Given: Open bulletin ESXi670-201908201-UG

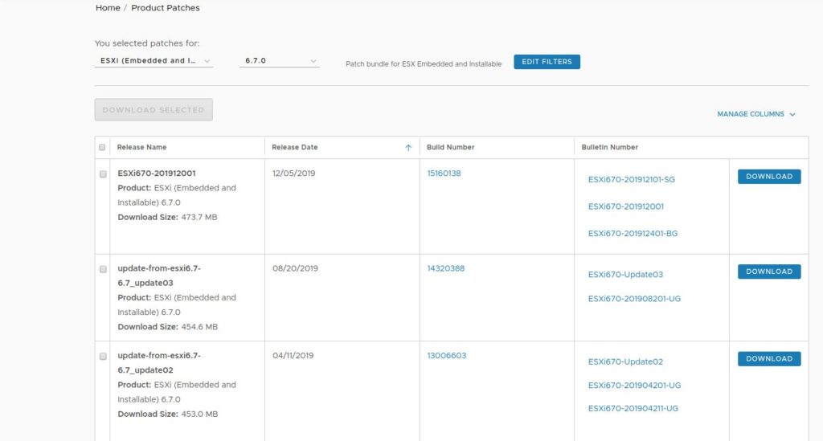Looking at the screenshot, I should click(x=634, y=299).
